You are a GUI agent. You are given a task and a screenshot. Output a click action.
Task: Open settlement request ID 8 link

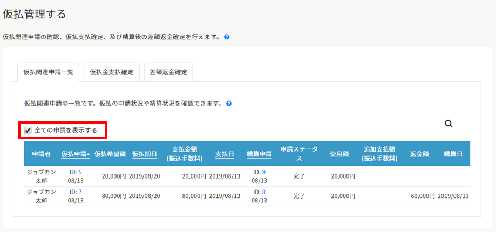pyautogui.click(x=263, y=192)
